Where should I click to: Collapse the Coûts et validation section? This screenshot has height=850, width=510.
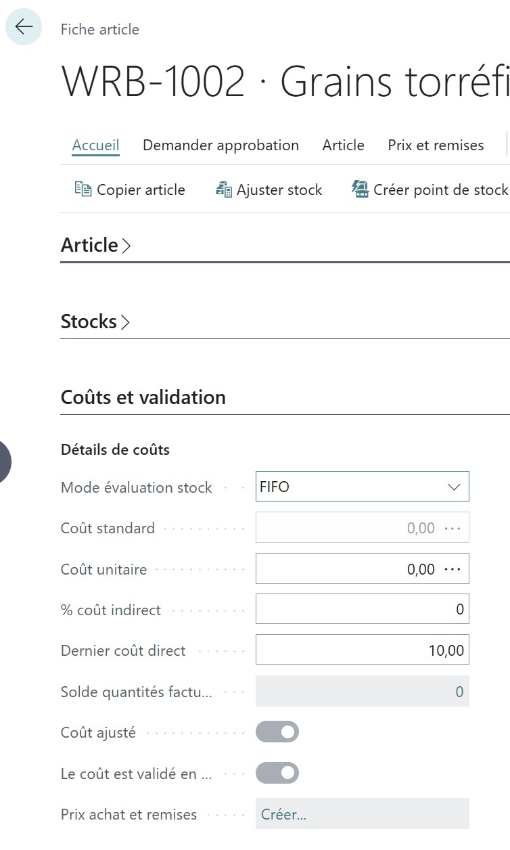[x=143, y=397]
